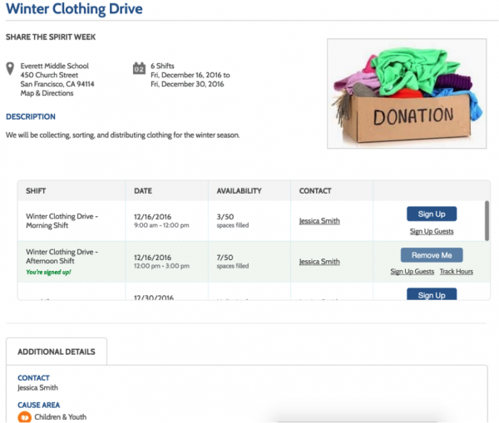Open Jessica Smith contact in Afternoon Shift row
This screenshot has width=499, height=423.
(319, 262)
